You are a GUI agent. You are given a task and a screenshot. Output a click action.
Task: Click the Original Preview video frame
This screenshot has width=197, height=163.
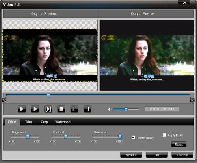click(50, 55)
